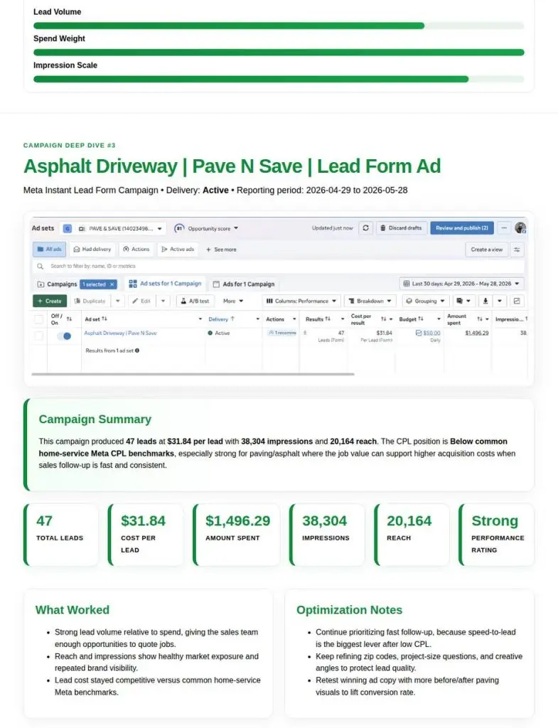Viewport: 558px width, 728px height.
Task: Switch to Ad sets for 1 Campaign tab
Action: [165, 284]
